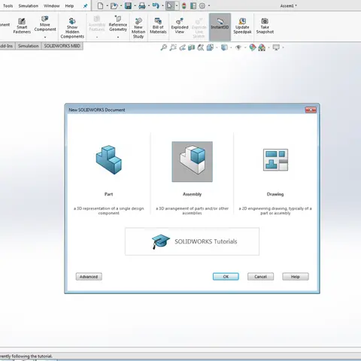Image resolution: width=361 pixels, height=361 pixels.
Task: Click Update Speedpak tool
Action: pos(242,26)
